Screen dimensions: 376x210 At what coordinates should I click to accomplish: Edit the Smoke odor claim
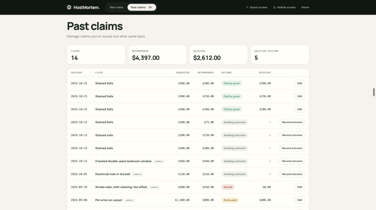[299, 187]
